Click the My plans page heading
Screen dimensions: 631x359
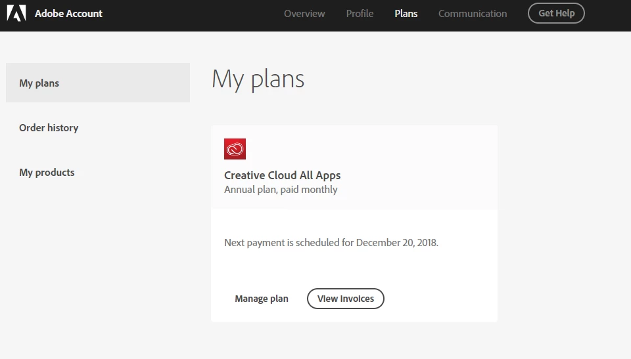(258, 79)
